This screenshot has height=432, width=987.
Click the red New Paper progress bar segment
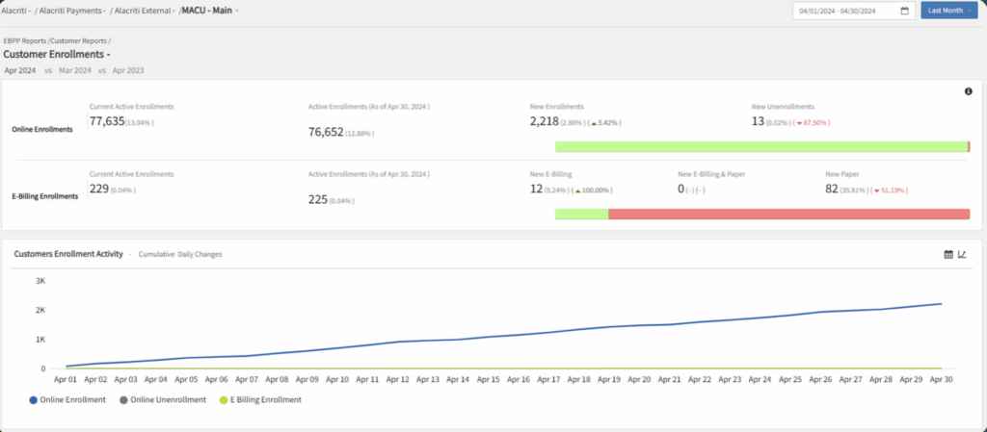(788, 214)
